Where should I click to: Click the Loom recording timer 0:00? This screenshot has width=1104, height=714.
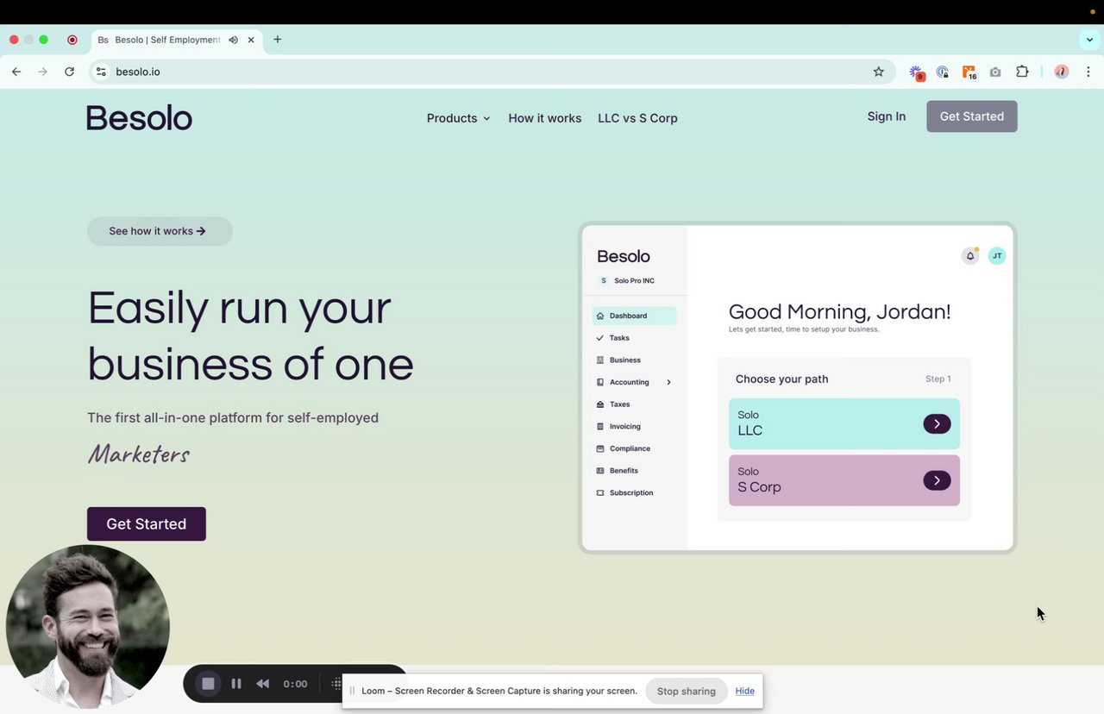(x=295, y=684)
